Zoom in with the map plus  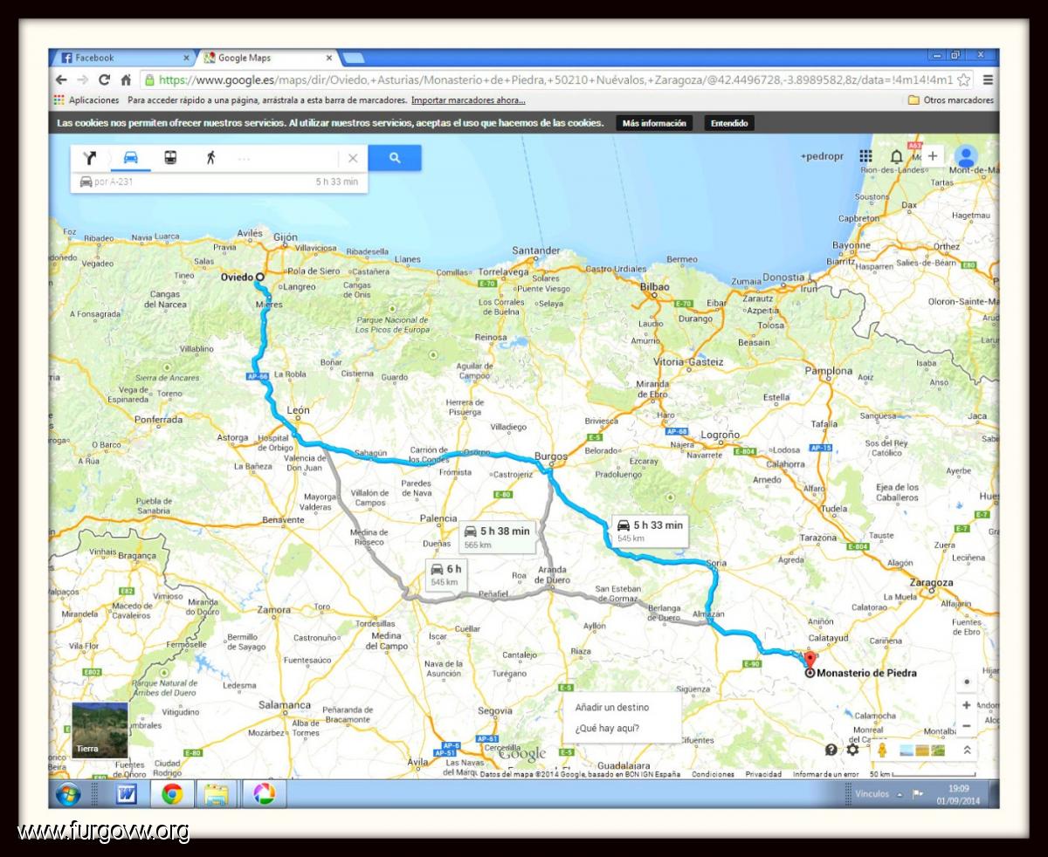(x=966, y=705)
